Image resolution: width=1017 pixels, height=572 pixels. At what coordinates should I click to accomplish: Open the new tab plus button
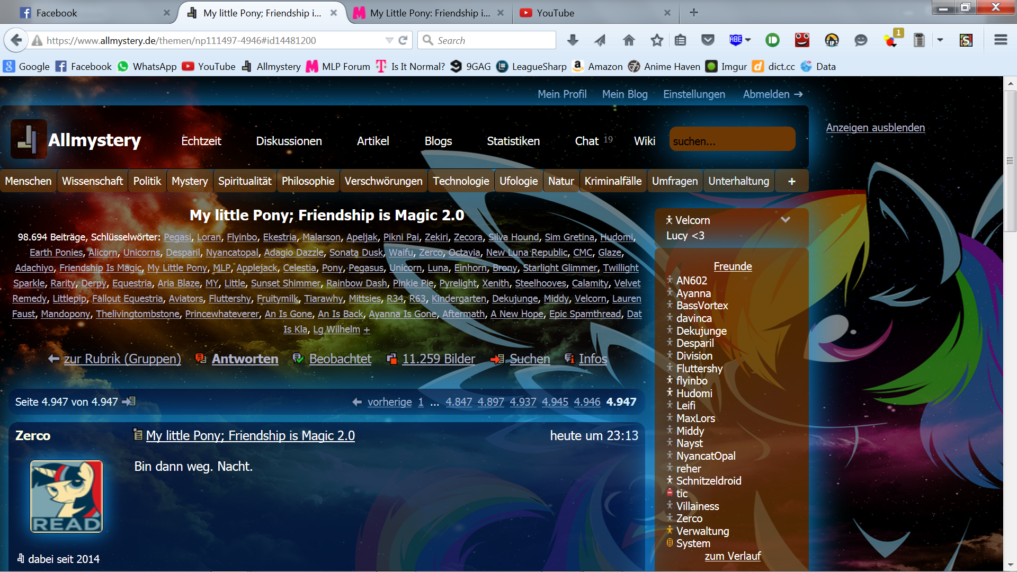click(x=694, y=13)
